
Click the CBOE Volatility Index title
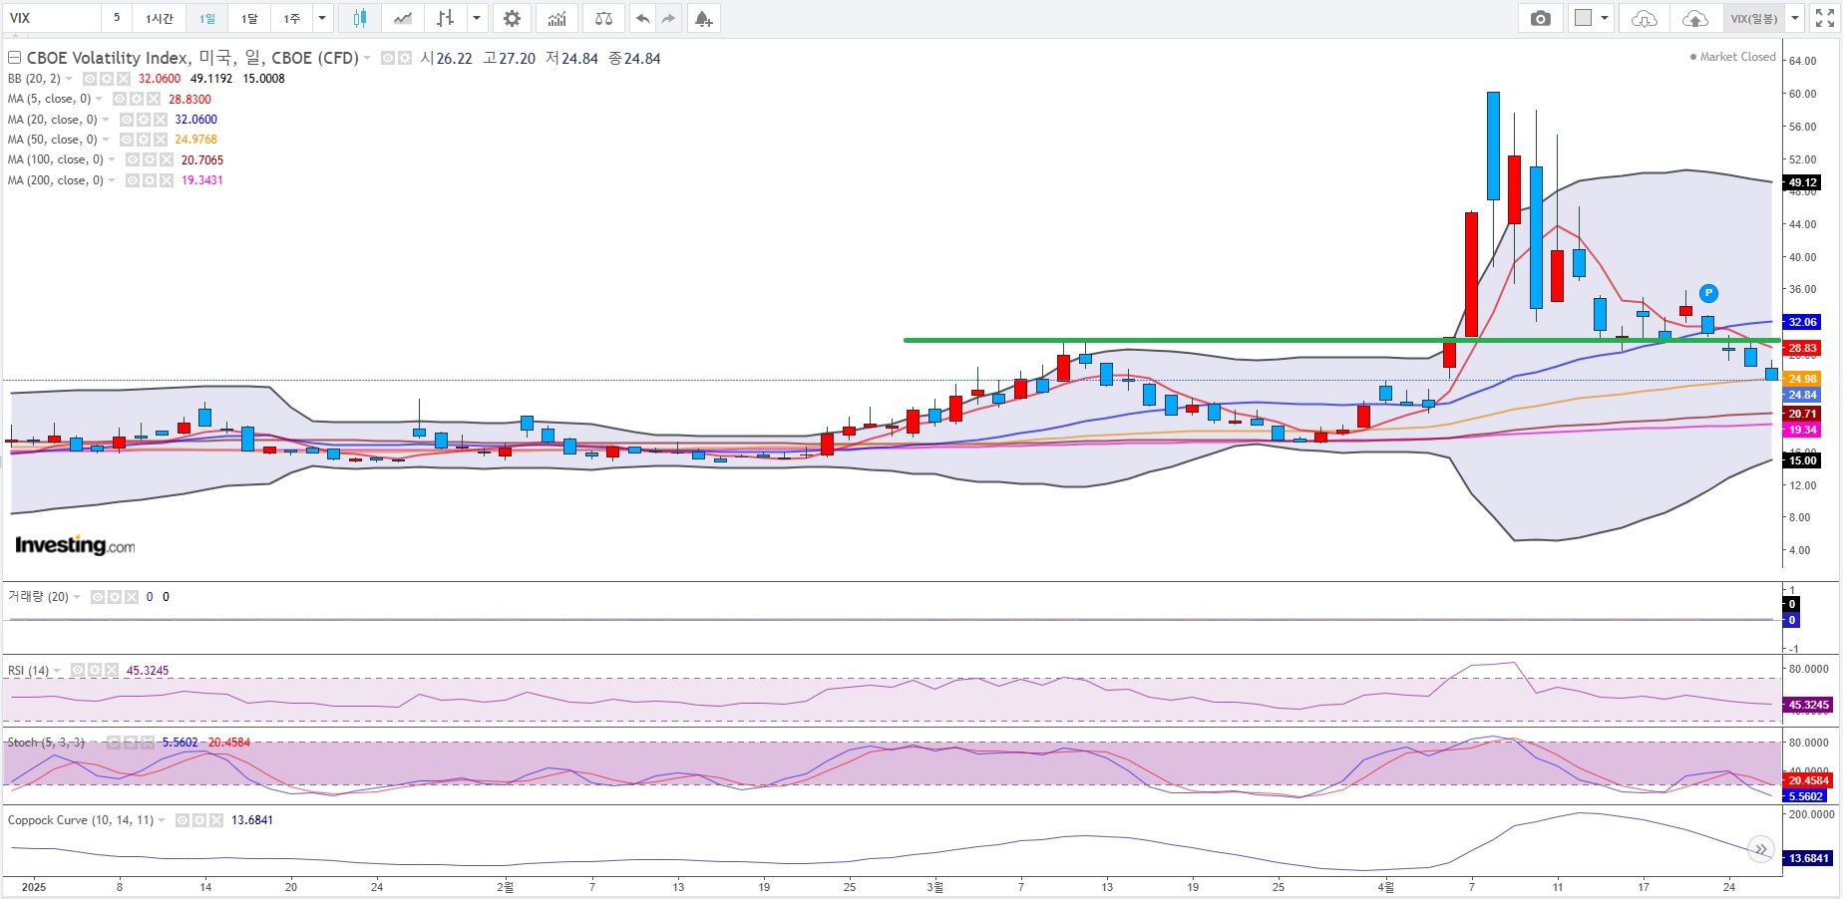(x=192, y=58)
